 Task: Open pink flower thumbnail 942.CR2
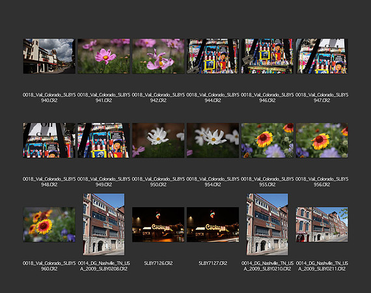point(158,56)
